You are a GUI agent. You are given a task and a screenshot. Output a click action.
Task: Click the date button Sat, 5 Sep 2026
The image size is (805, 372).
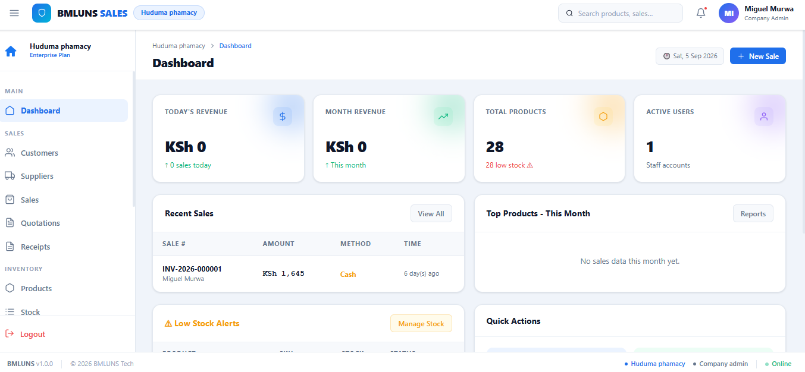click(690, 56)
